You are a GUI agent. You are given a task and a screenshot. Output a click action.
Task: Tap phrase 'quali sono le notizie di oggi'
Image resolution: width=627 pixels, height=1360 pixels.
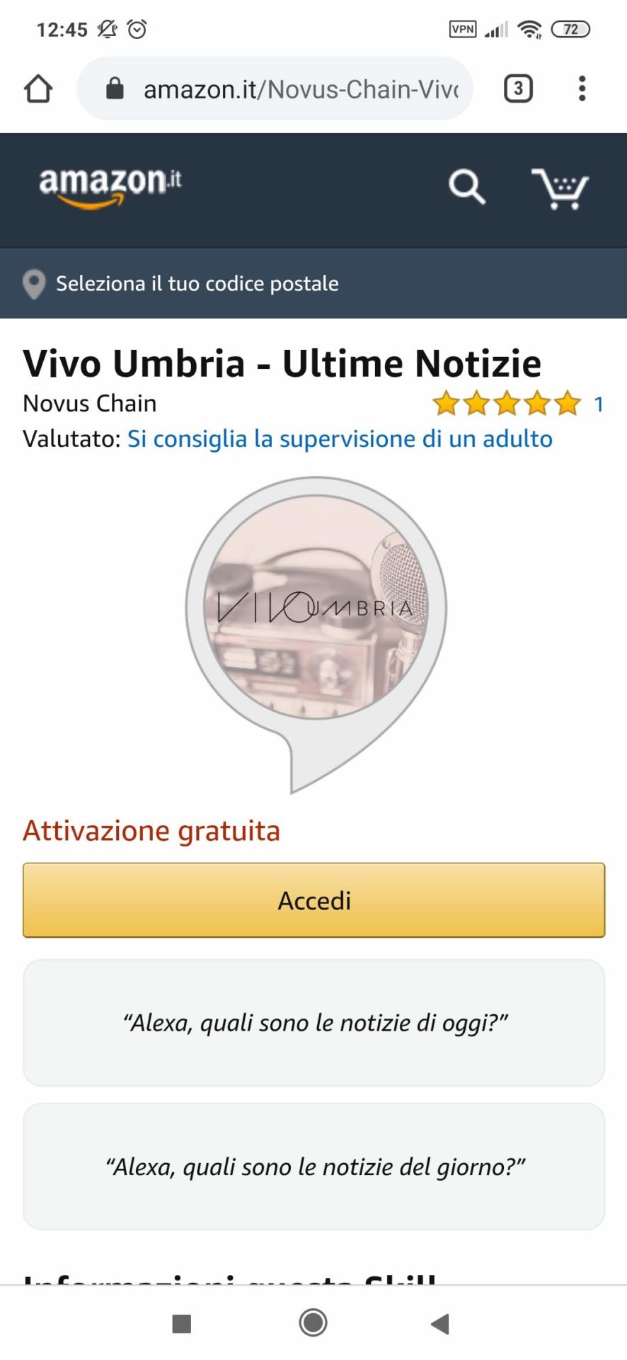point(350,1023)
